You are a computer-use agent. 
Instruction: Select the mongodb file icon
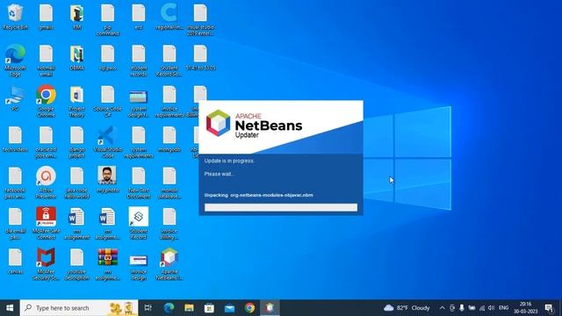169,139
